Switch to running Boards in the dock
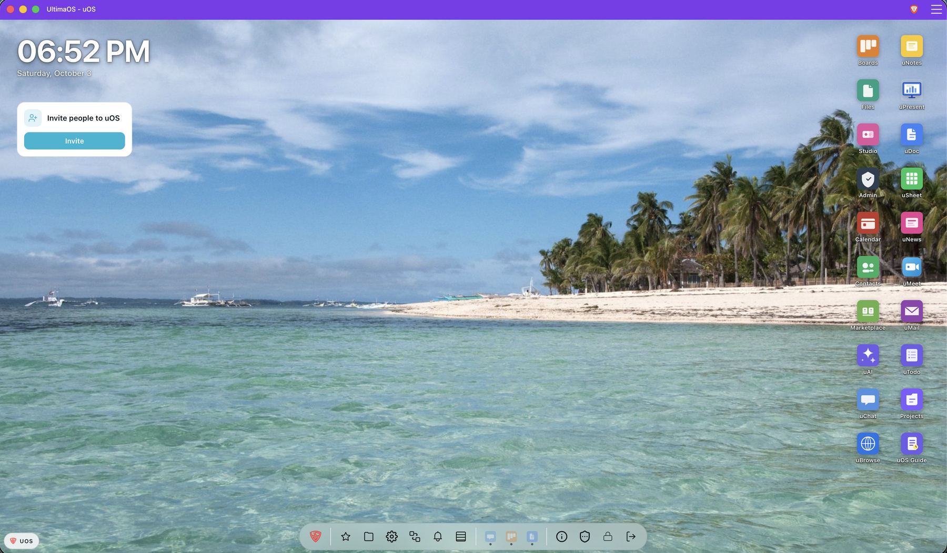The height and width of the screenshot is (553, 947). (x=511, y=537)
